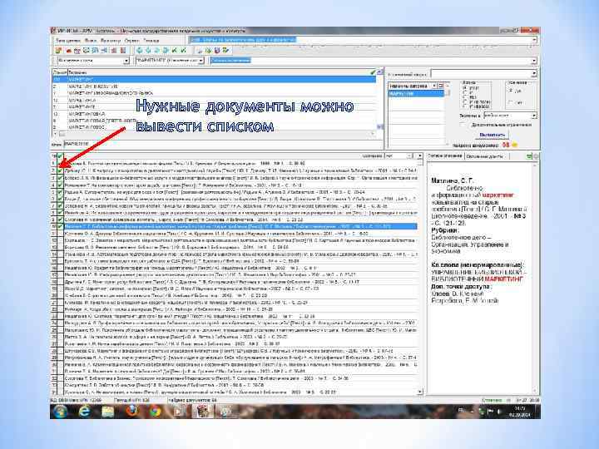The image size is (599, 449).
Task: Select the Нет truncation radio button
Action: point(511,102)
